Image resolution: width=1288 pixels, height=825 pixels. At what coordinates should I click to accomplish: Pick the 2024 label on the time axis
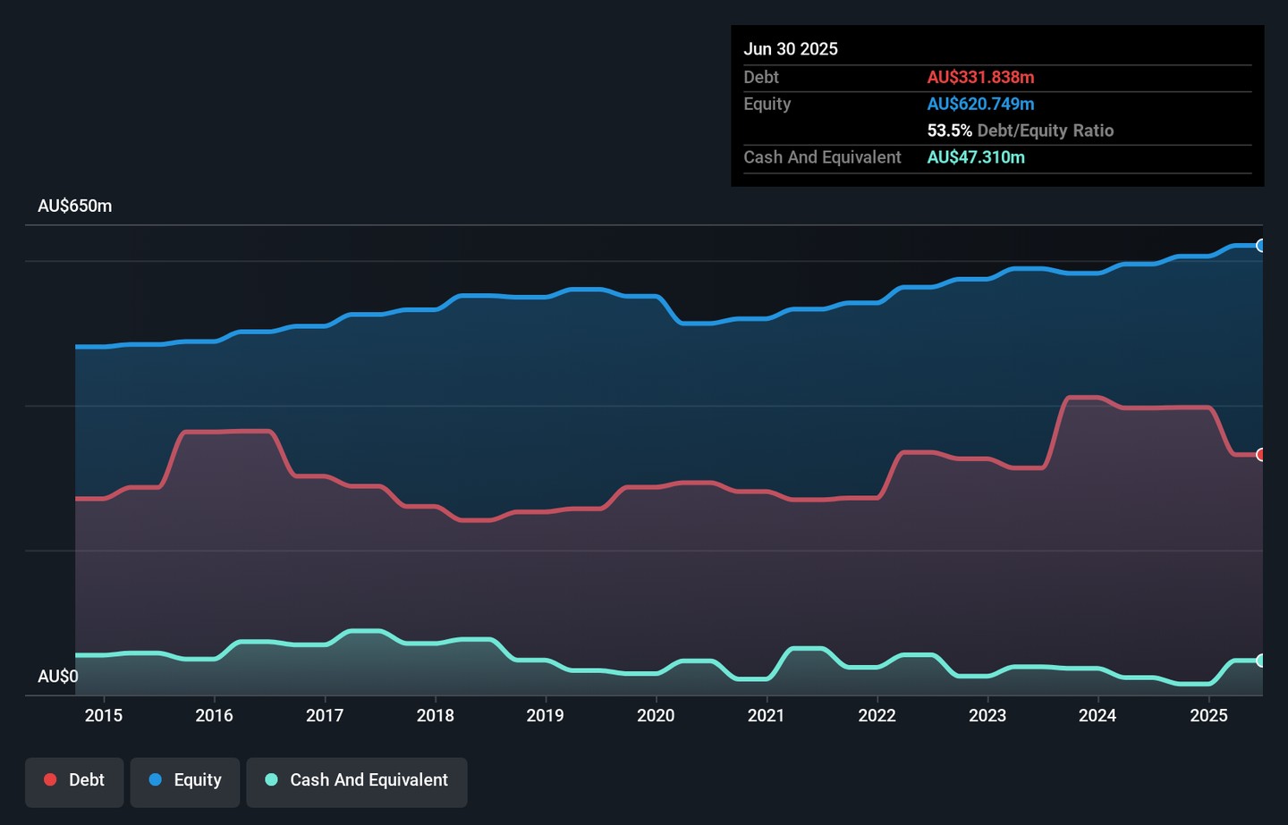coord(1097,715)
